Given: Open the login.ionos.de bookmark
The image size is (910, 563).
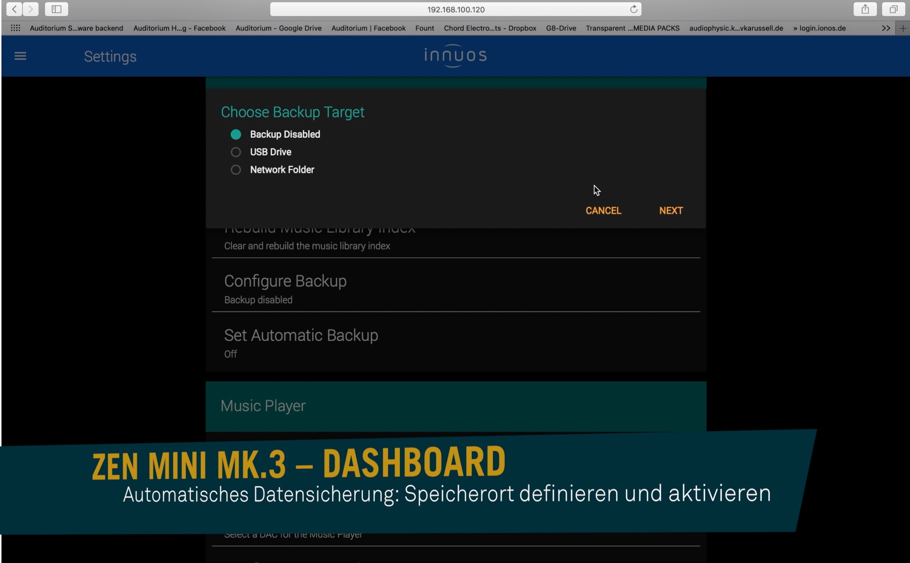Looking at the screenshot, I should [819, 28].
